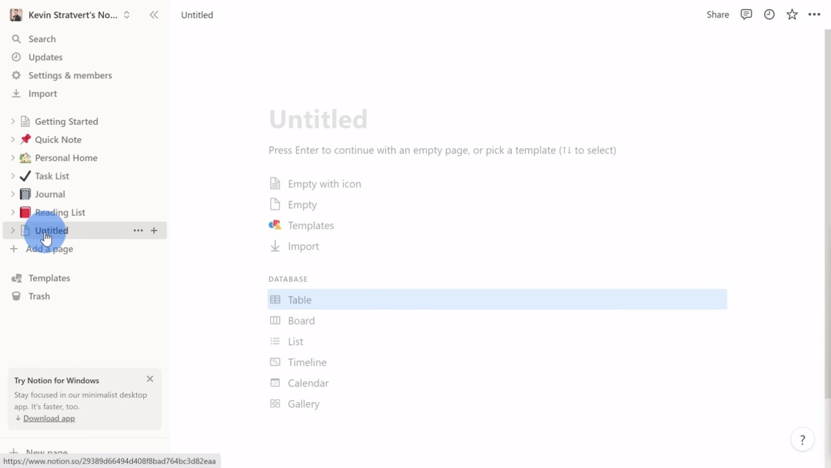The image size is (831, 468).
Task: Click the Quick Note pushpin icon
Action: coord(25,140)
